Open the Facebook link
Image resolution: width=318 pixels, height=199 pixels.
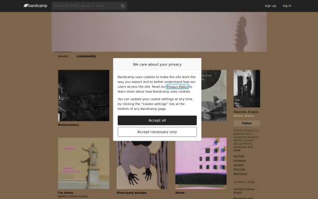[240, 161]
